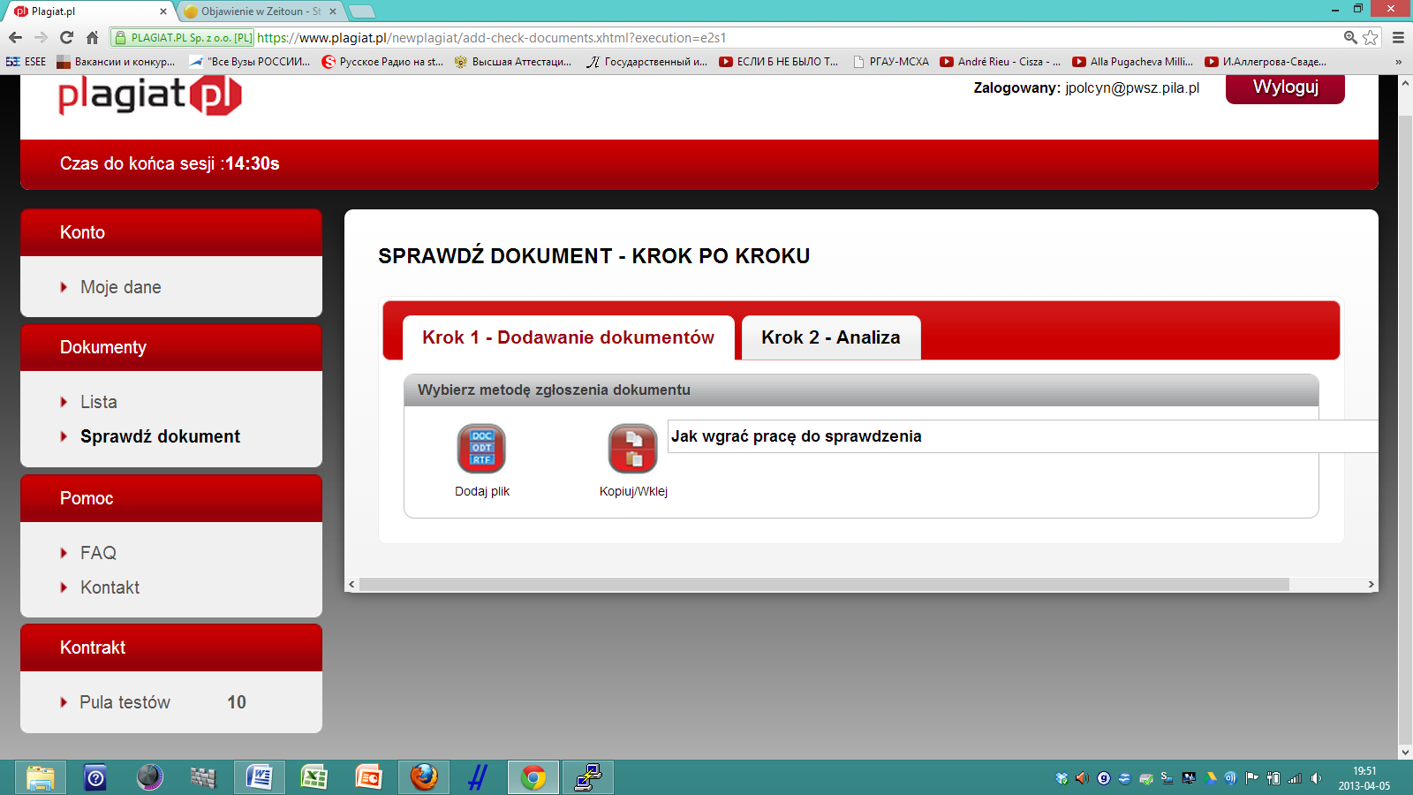Click the Google Drive tray icon
The width and height of the screenshot is (1413, 795).
coord(1212,778)
